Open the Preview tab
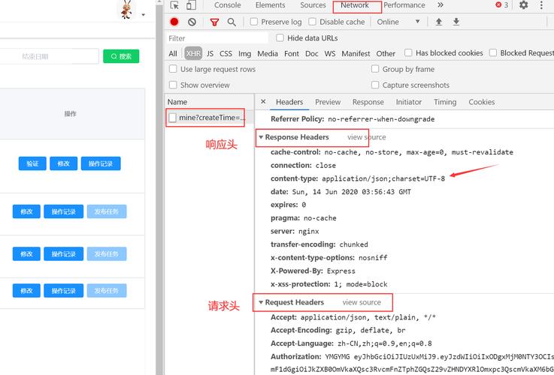This screenshot has width=554, height=375. click(328, 102)
